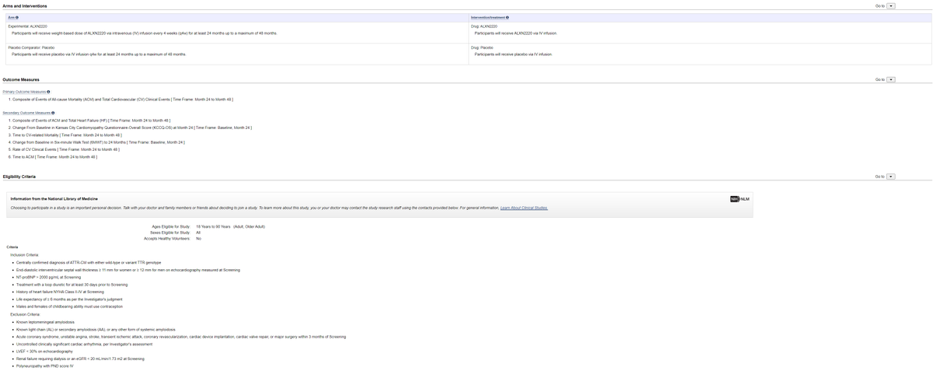Click the NYHA Class II-IV heart failure criterion
The width and height of the screenshot is (933, 371).
tap(60, 292)
